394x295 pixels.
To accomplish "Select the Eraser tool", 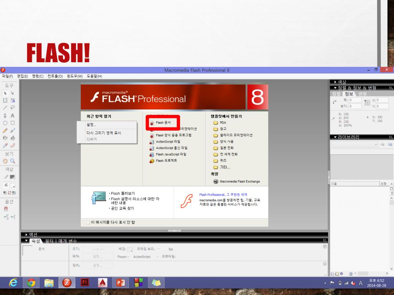I will [x=13, y=145].
